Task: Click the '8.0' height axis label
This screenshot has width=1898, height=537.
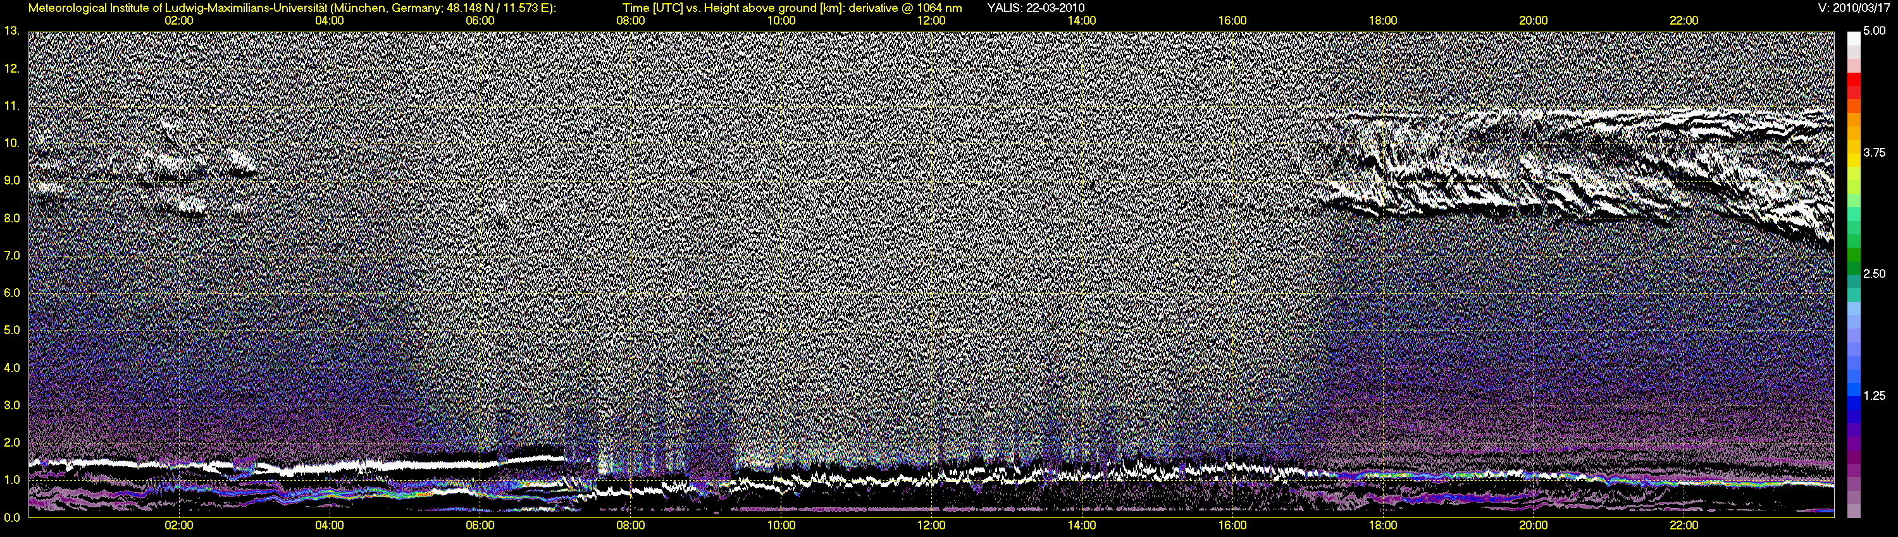Action: (13, 219)
